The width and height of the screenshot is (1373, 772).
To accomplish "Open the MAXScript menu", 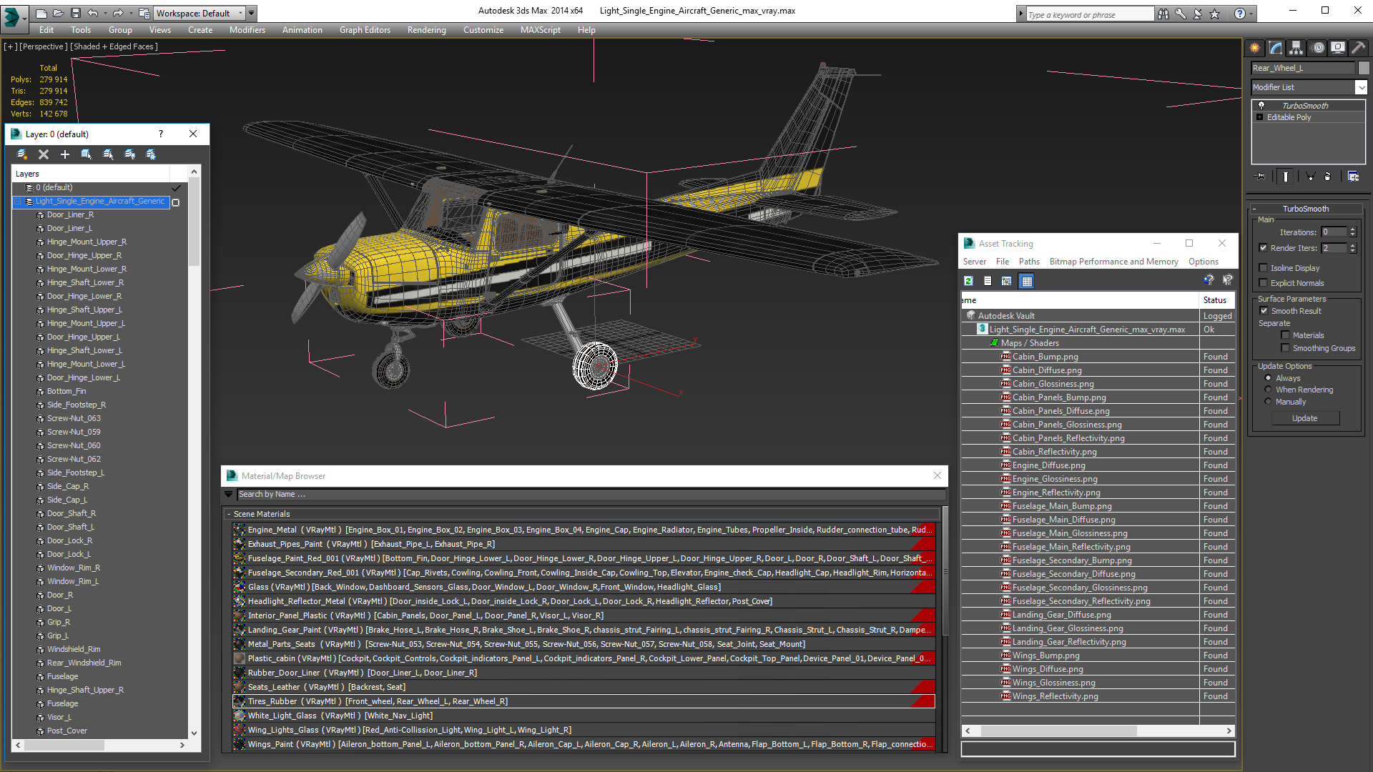I will point(540,30).
